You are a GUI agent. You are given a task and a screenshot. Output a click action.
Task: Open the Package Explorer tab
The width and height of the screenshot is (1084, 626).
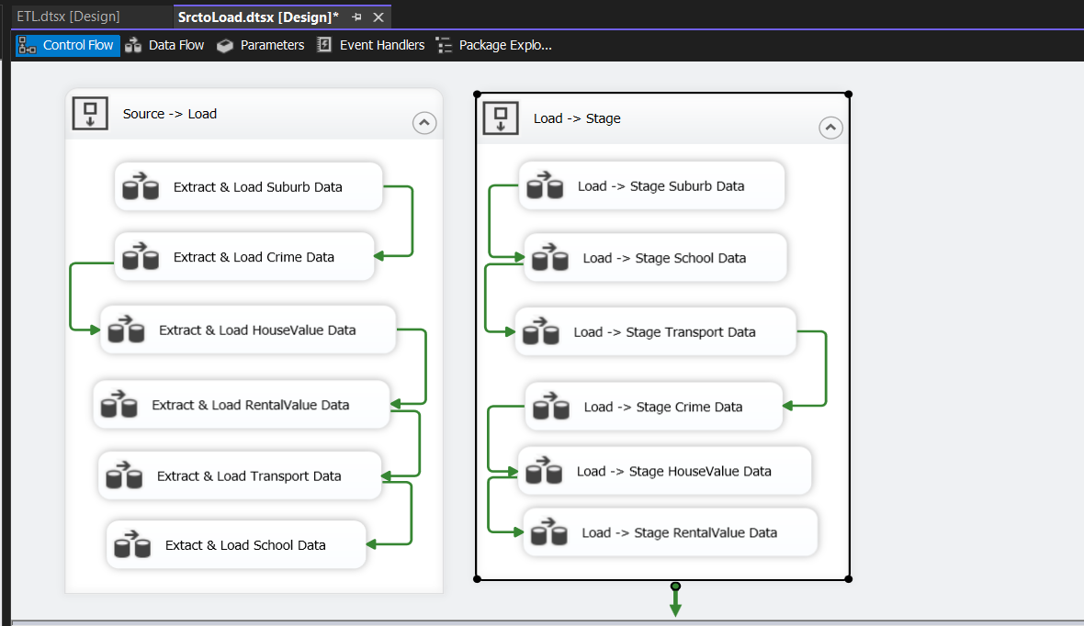pos(494,45)
